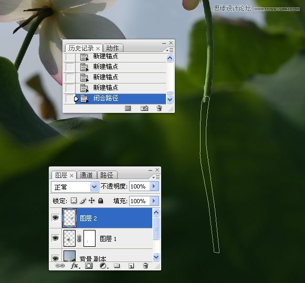Open the 正常 blend mode dropdown
The image size is (305, 283).
(x=94, y=187)
